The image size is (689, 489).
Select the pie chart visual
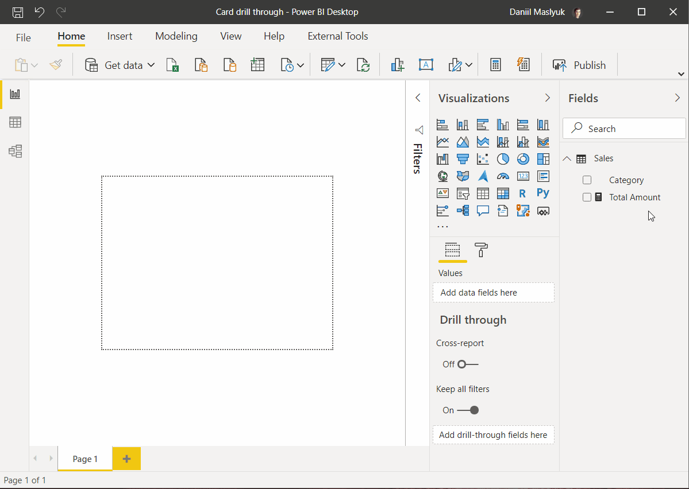[x=503, y=159]
